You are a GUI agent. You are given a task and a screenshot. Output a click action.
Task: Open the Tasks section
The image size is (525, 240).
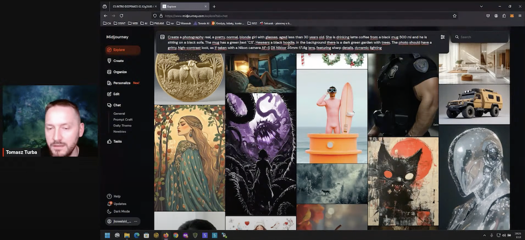(117, 141)
